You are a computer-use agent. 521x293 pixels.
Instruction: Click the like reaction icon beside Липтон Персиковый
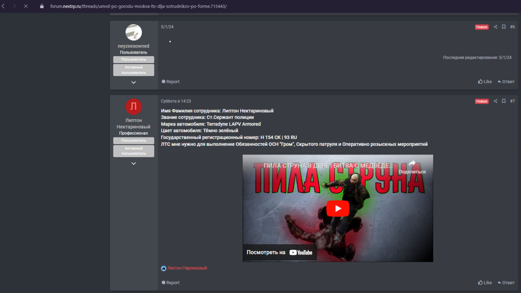(164, 268)
